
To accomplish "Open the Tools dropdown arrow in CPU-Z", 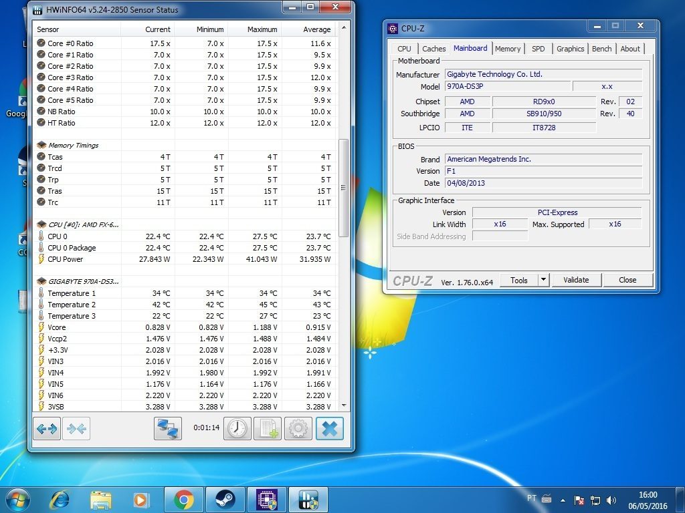I will tap(543, 280).
